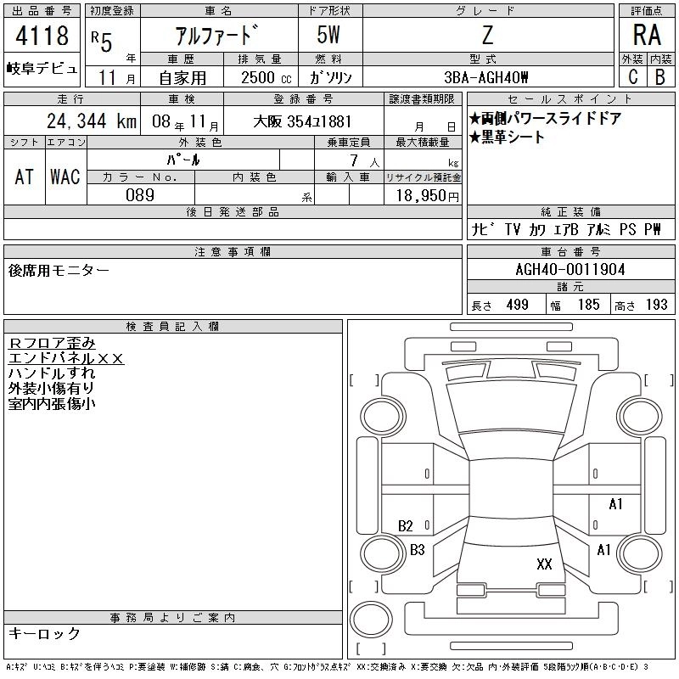
Task: Select the セールスポイント header
Action: point(570,99)
